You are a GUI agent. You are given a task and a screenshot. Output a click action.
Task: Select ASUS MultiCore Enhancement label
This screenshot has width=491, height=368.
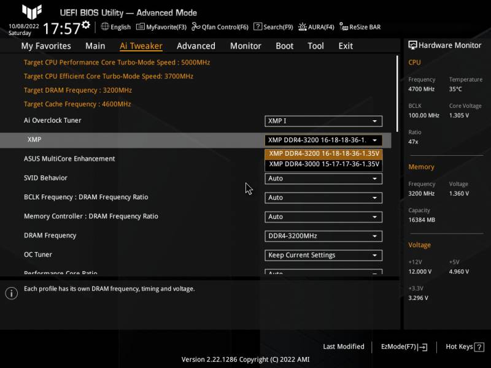[69, 159]
